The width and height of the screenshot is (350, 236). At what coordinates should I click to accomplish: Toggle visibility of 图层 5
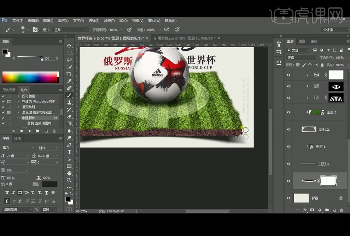[x=289, y=112]
